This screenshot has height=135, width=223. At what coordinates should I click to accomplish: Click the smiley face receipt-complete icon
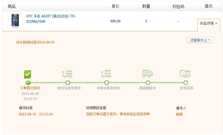coord(185,74)
